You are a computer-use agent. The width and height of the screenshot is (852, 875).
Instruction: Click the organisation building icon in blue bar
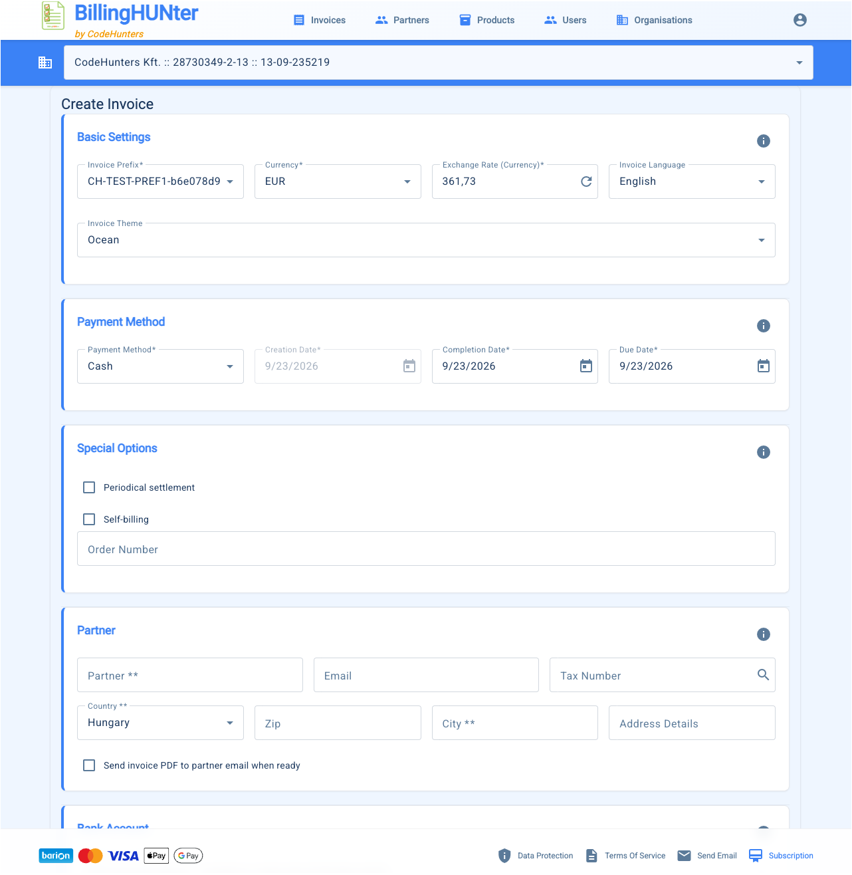(45, 62)
